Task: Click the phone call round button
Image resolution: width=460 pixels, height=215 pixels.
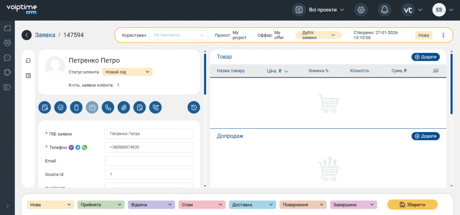Action: coord(108,107)
